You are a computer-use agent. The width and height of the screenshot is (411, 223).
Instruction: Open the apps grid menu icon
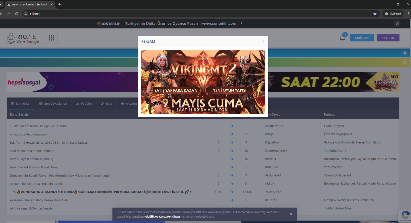click(52, 38)
